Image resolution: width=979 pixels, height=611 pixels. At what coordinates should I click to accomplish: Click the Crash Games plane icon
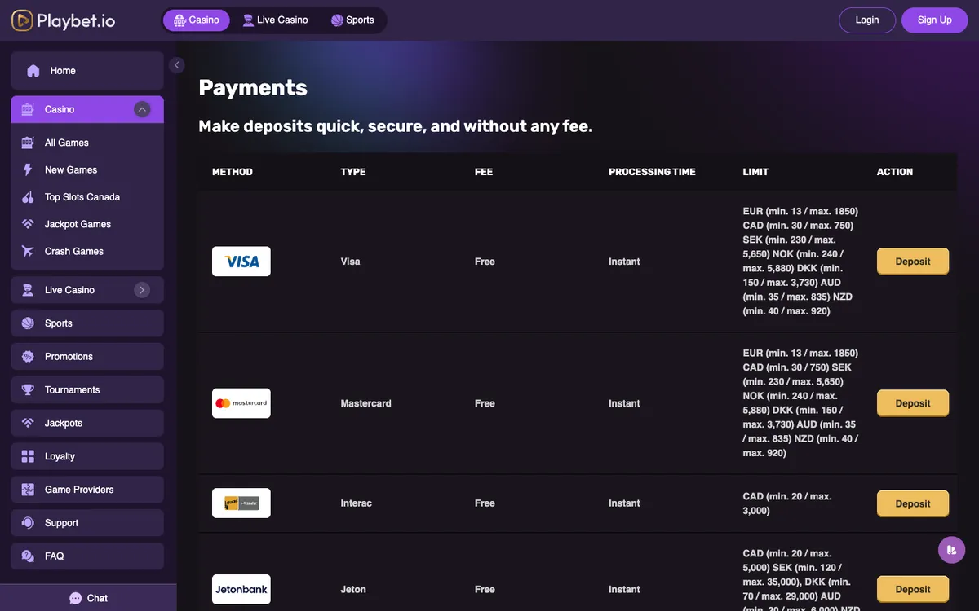[28, 251]
